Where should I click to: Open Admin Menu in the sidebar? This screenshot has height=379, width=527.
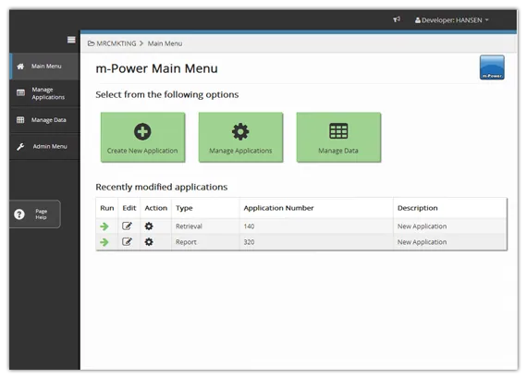tap(45, 146)
